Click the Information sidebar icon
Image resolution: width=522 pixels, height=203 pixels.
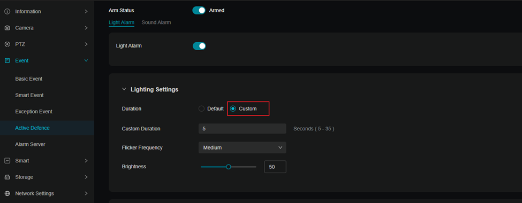[7, 11]
